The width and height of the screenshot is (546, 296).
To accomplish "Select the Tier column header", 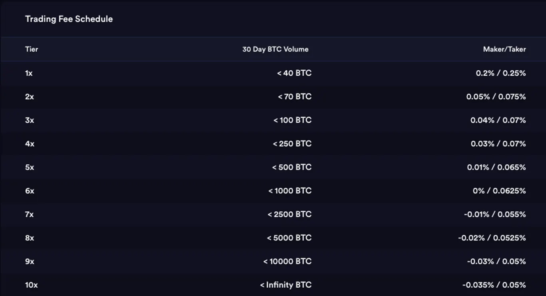I will (32, 49).
